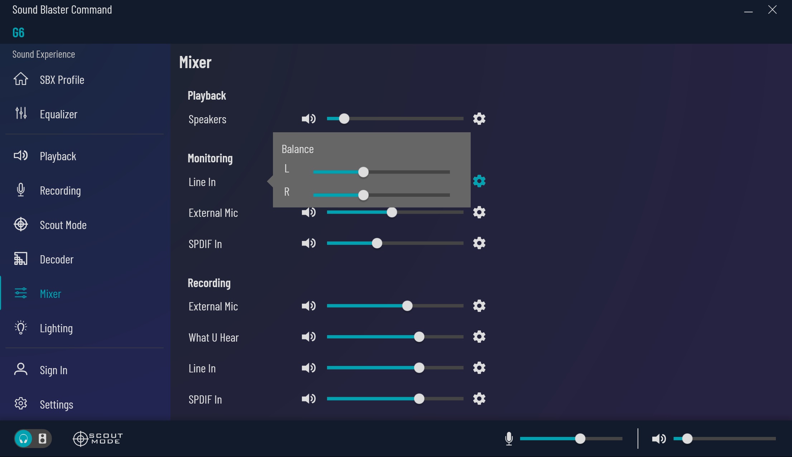Image resolution: width=792 pixels, height=457 pixels.
Task: Open gear for Recording External Mic
Action: click(x=479, y=306)
